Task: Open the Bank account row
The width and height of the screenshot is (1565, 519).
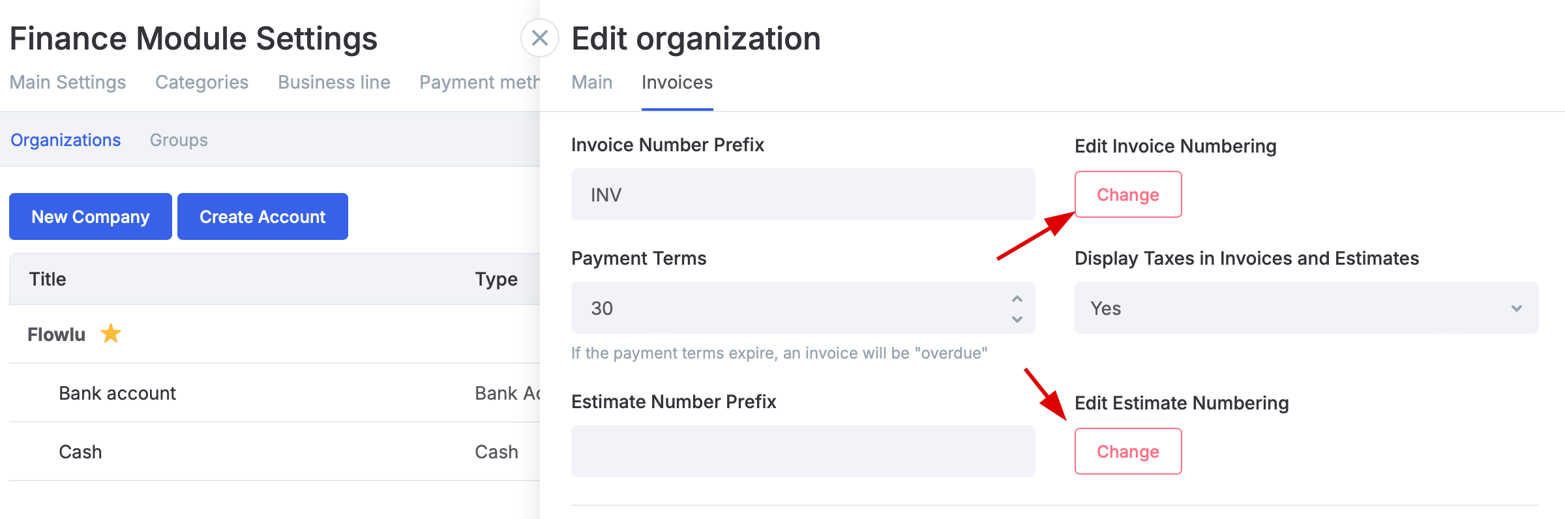Action: pos(117,393)
